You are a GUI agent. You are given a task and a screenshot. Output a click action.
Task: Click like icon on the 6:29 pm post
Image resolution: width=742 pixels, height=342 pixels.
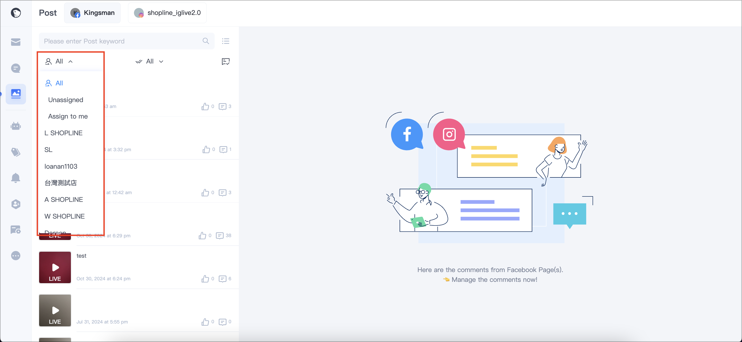[x=202, y=235]
